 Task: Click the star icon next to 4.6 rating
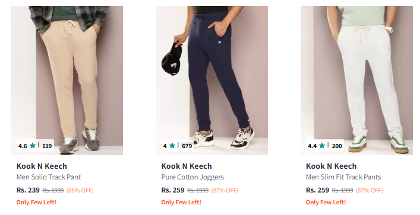[x=33, y=146]
